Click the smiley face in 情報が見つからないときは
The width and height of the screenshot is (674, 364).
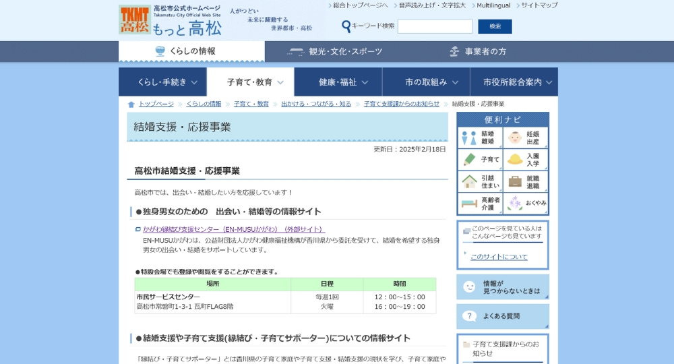[469, 287]
